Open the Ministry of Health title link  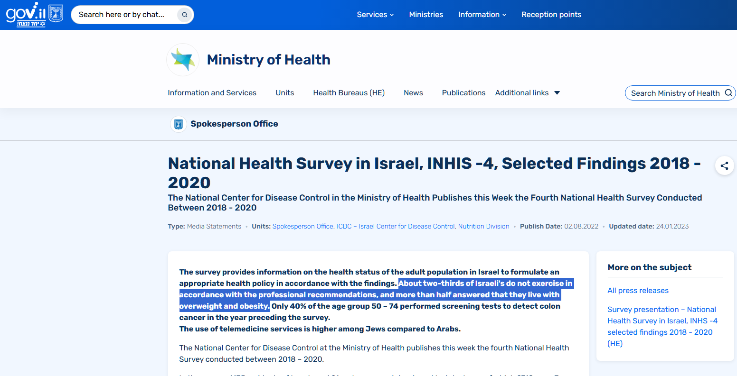point(269,60)
